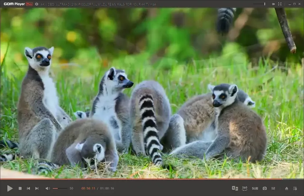Close the GOM Player window
This screenshot has height=196, width=304.
299,4
